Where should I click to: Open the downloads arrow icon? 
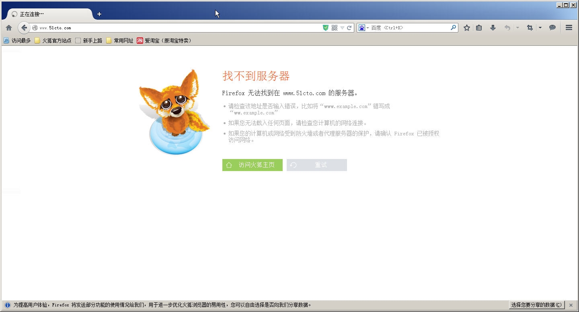point(493,28)
